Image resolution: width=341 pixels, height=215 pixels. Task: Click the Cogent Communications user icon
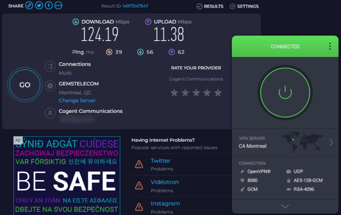[x=50, y=113]
